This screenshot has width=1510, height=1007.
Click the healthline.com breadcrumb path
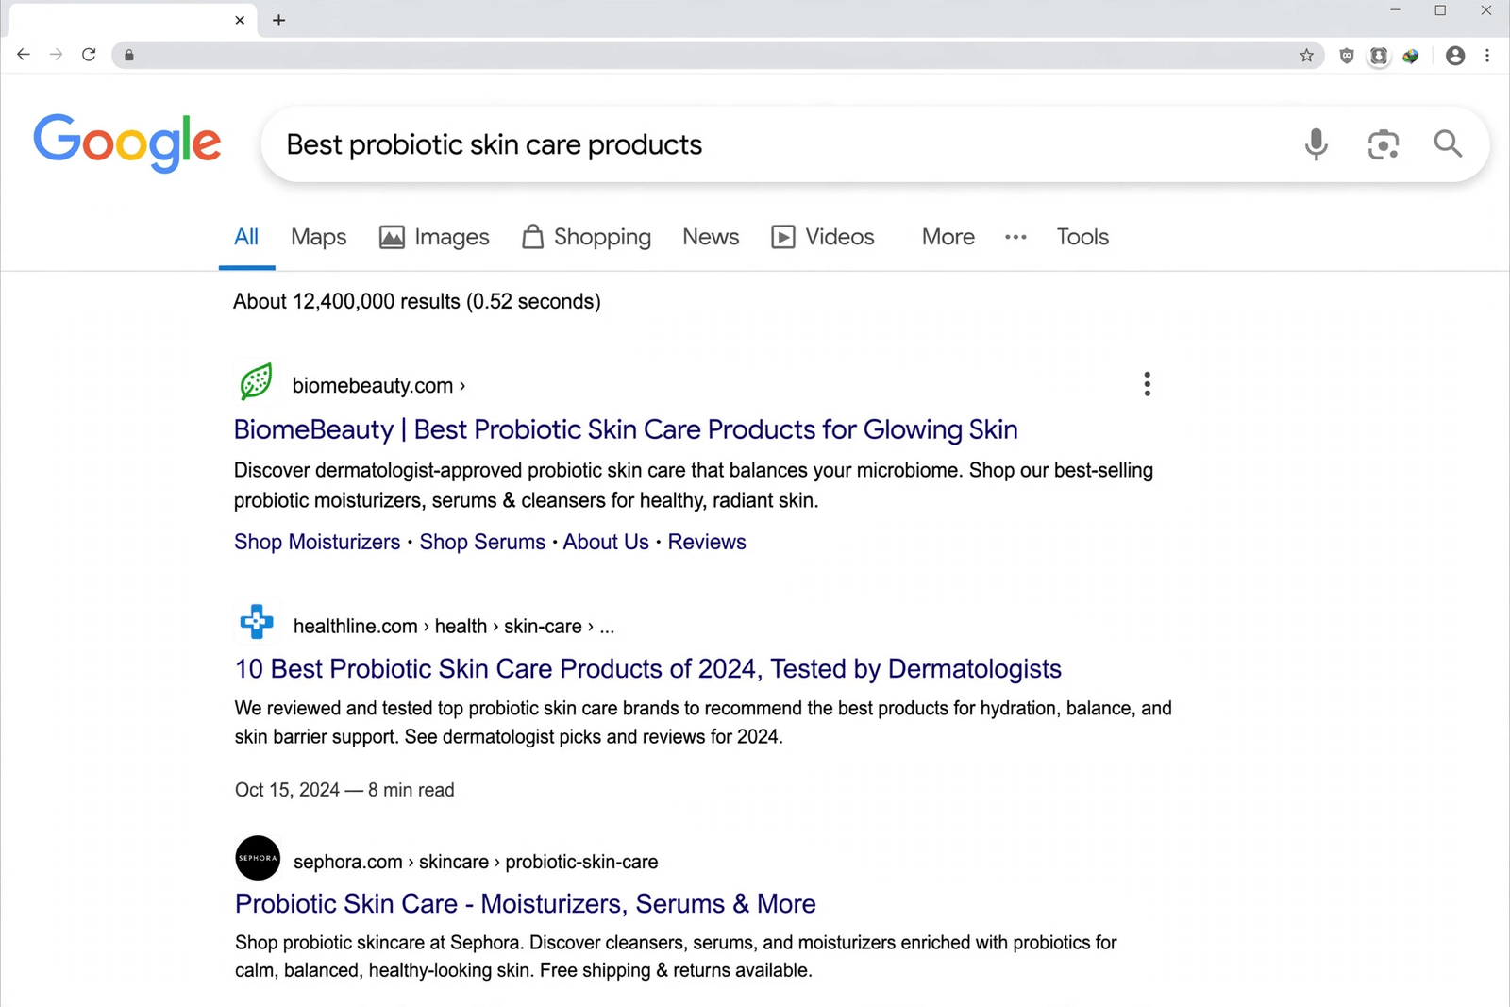454,626
